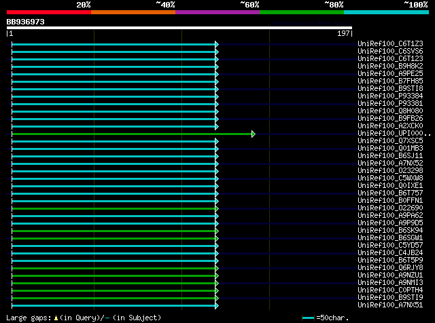Click the purple ~60% identity legend bar
The height and width of the screenshot is (323, 435).
[x=217, y=12]
